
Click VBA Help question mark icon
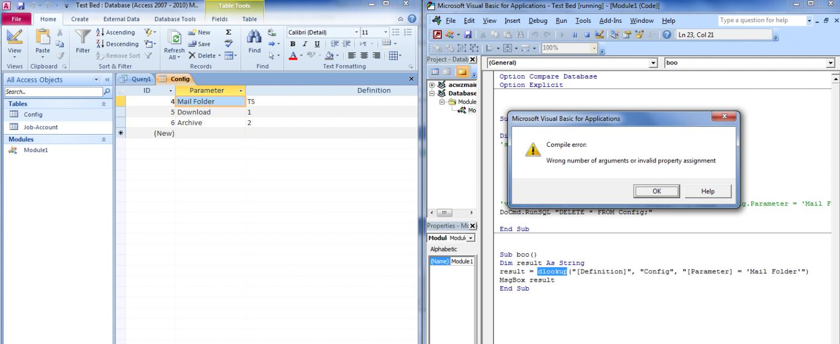666,35
